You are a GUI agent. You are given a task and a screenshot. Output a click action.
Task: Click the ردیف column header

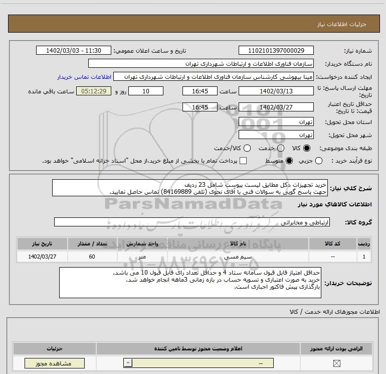(x=364, y=243)
